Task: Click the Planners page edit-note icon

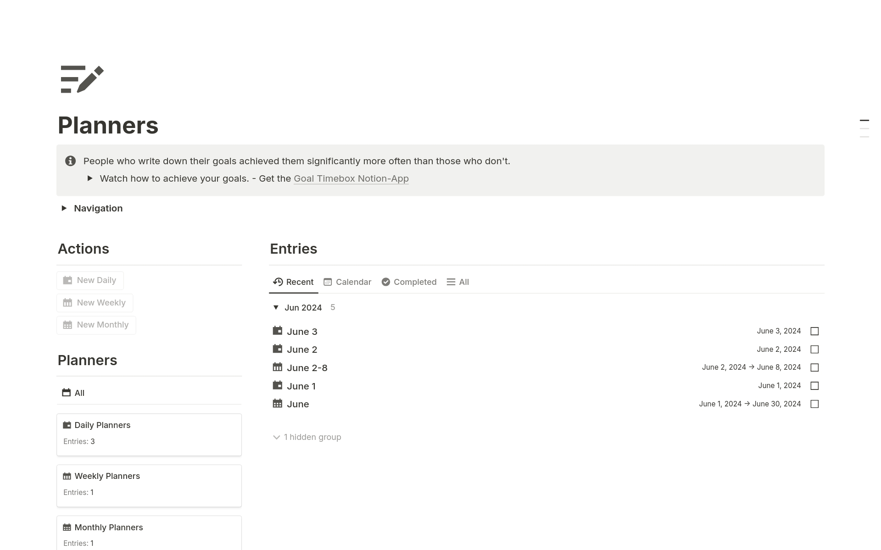Action: pos(82,79)
